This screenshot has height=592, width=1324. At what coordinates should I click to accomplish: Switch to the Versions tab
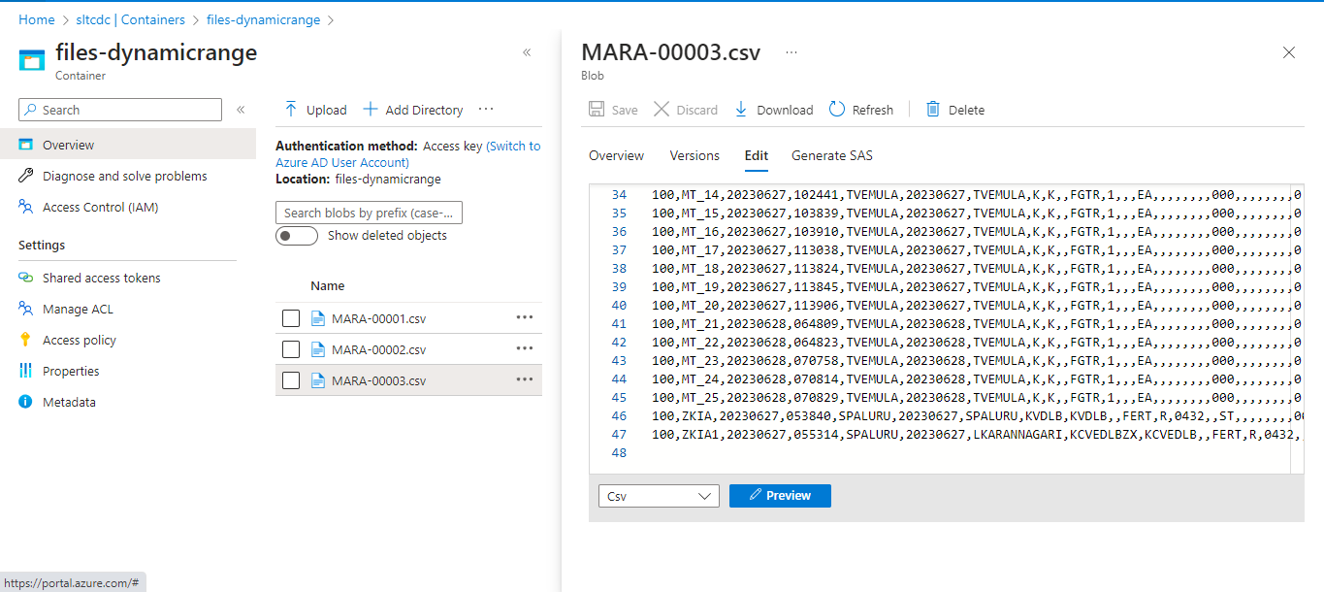point(694,155)
